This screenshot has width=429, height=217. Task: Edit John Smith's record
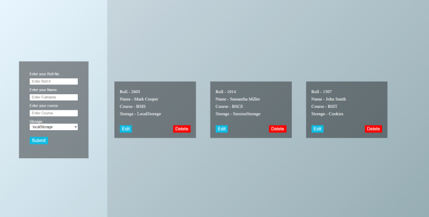tap(317, 128)
